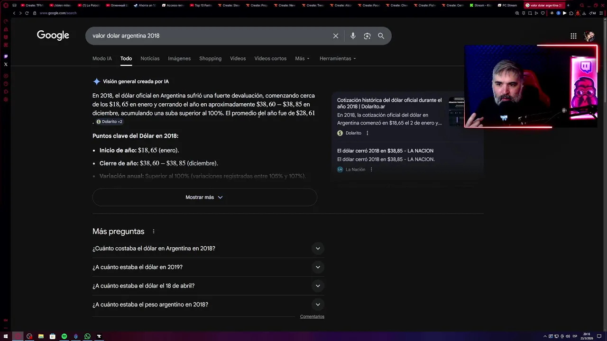Go to Google home via the logo
Viewport: 607px width, 341px height.
point(53,36)
